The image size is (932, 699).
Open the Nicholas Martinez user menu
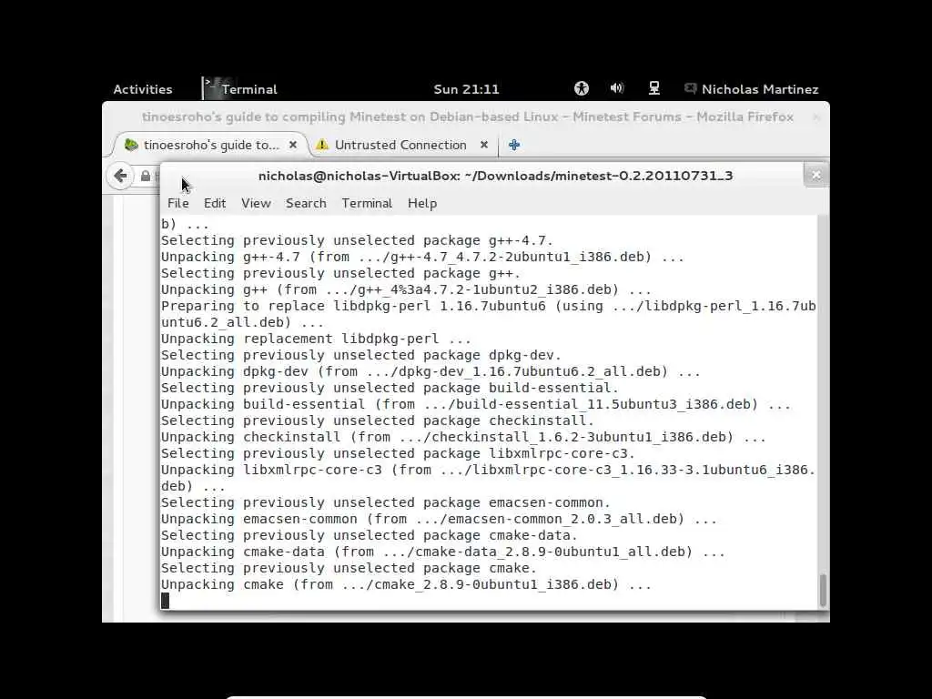point(751,89)
